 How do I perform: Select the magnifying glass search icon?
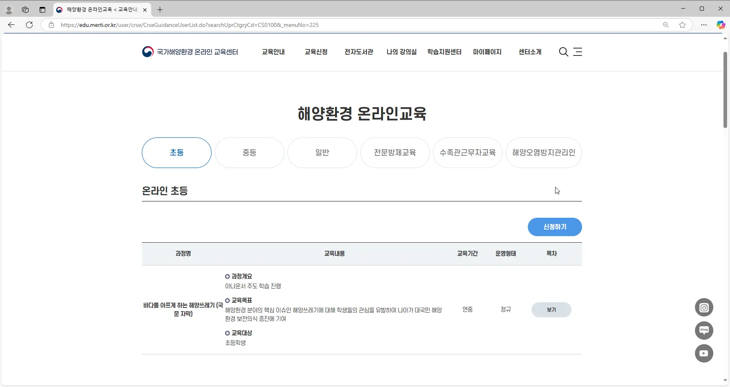point(563,52)
